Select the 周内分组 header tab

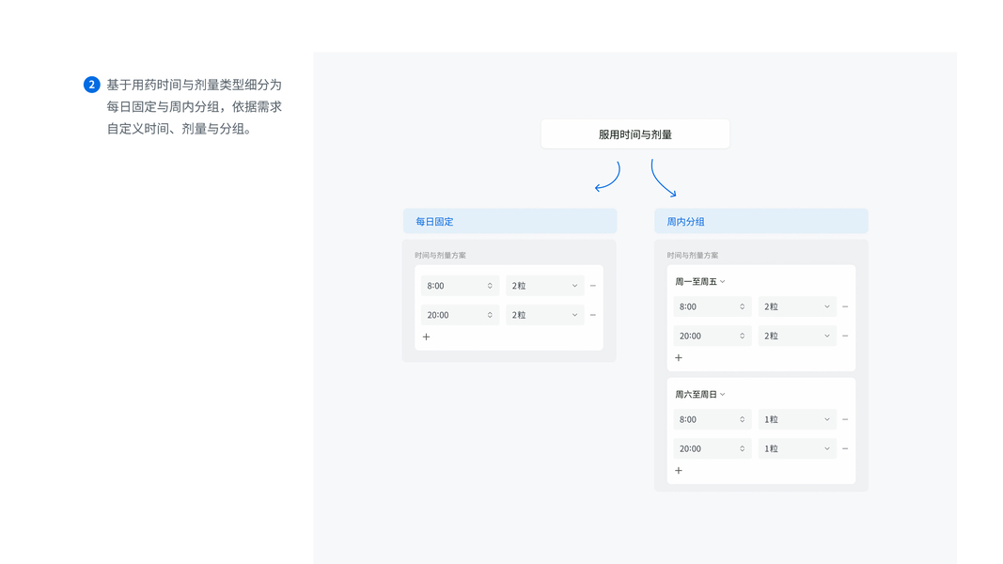coord(761,221)
